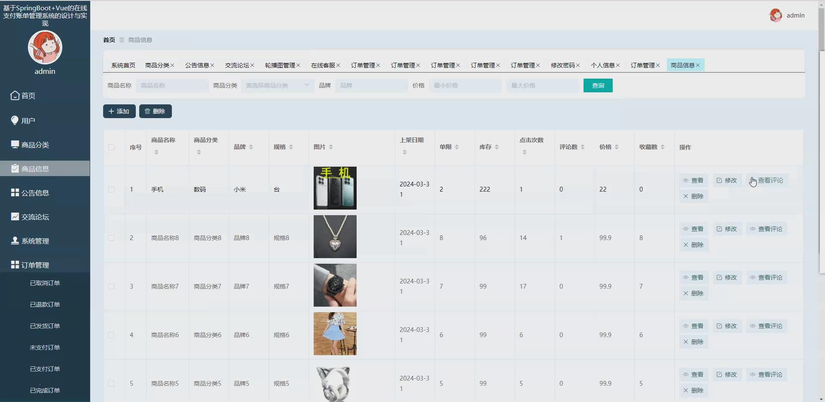Click 查看 for the 手机 row
The image size is (825, 402).
694,180
